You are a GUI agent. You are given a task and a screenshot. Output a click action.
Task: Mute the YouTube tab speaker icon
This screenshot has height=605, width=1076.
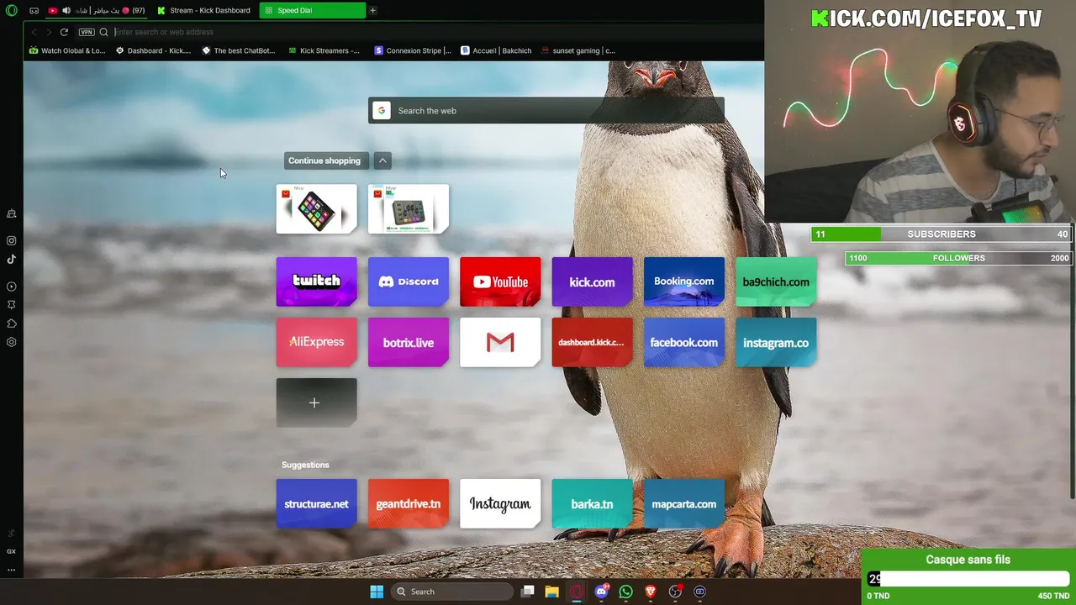pyautogui.click(x=66, y=11)
